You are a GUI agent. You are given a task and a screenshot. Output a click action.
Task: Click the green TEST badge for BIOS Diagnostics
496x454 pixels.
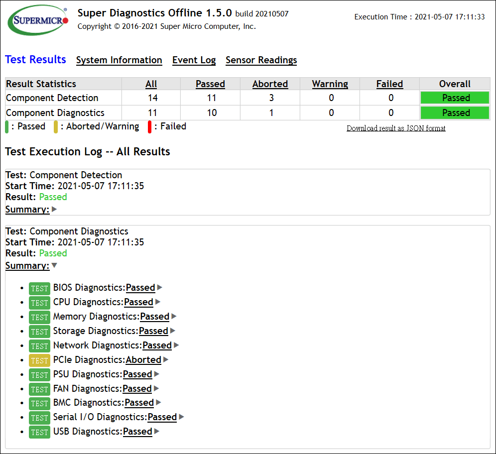(x=39, y=288)
